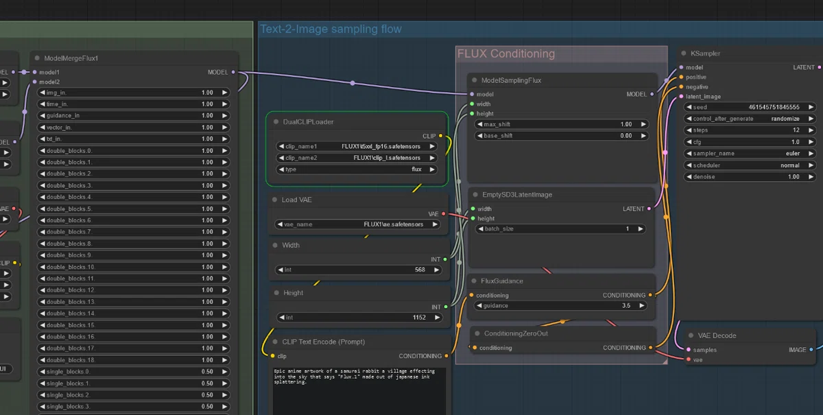Viewport: 823px width, 415px height.
Task: Open control_after_generate selector showing randomize
Action: (x=750, y=119)
